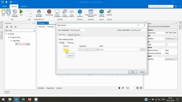This screenshot has height=102, width=182.
Task: Click Universal Search box
Action: pyautogui.click(x=161, y=6)
